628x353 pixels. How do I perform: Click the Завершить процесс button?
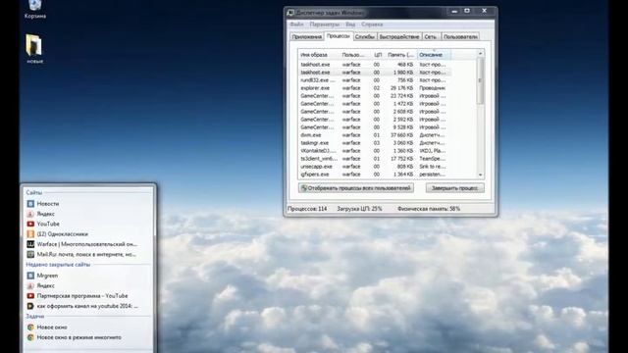tap(455, 188)
